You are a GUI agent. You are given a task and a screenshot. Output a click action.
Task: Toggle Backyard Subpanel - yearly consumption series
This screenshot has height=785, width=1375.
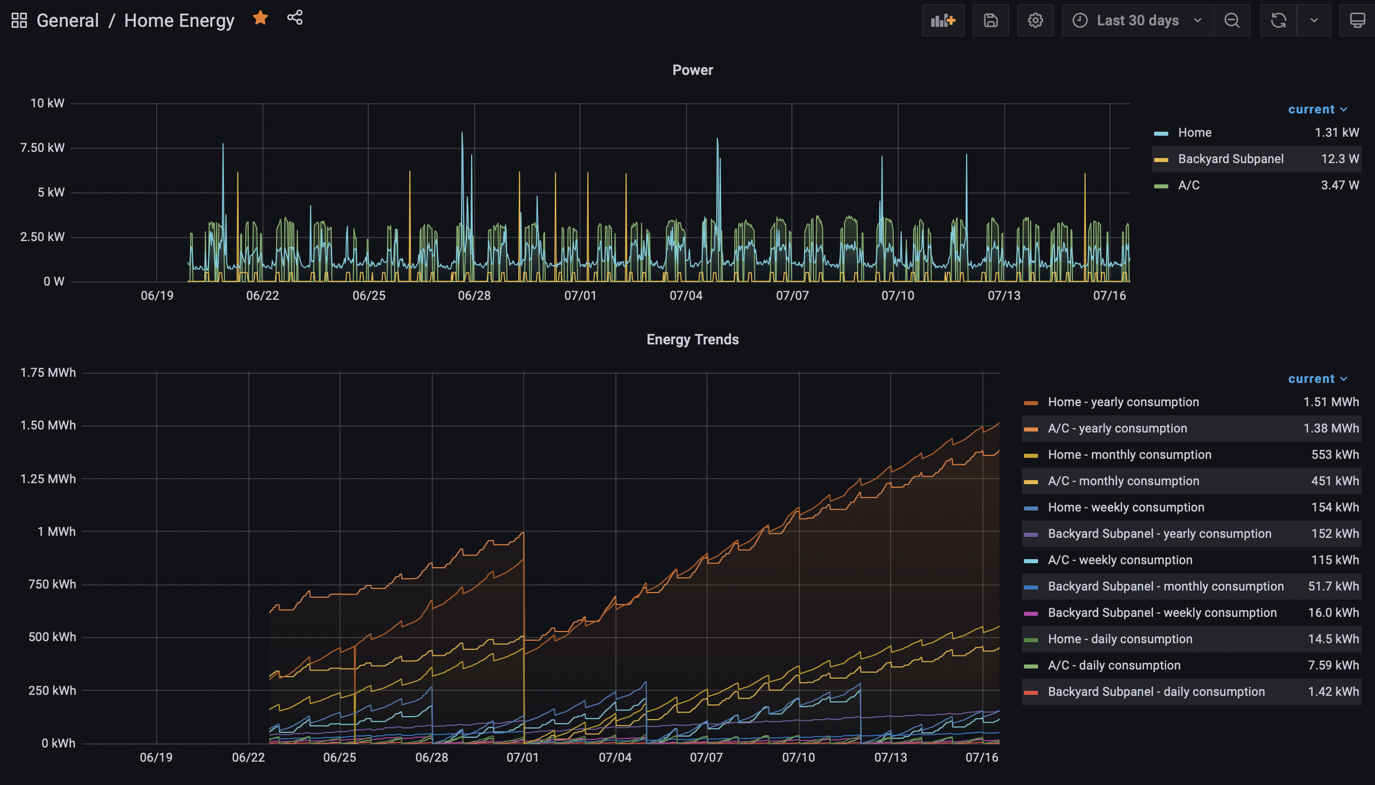[x=1159, y=534]
